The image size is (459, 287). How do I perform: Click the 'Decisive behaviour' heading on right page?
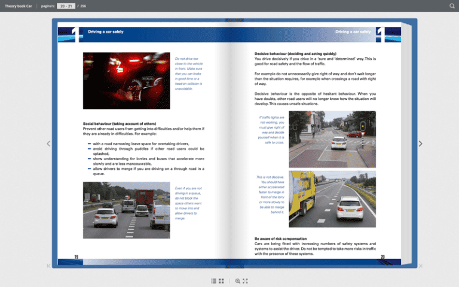coord(295,54)
